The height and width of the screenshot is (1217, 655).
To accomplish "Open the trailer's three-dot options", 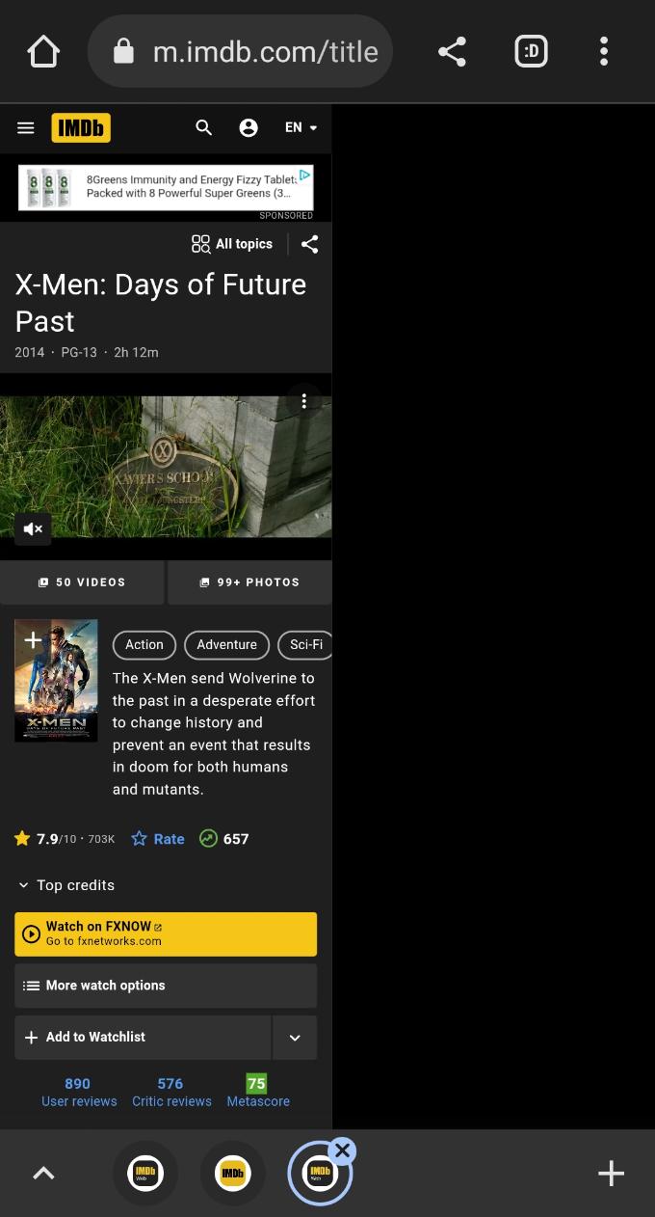I will click(x=304, y=401).
